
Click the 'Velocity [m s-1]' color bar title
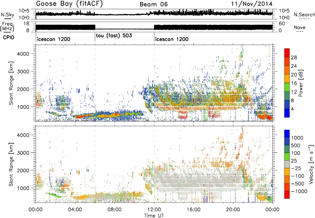(x=311, y=164)
